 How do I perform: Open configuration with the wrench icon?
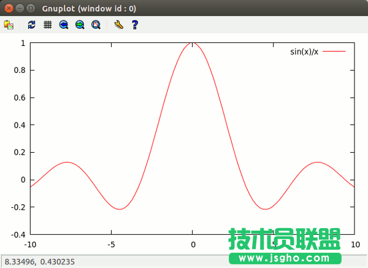pyautogui.click(x=119, y=25)
